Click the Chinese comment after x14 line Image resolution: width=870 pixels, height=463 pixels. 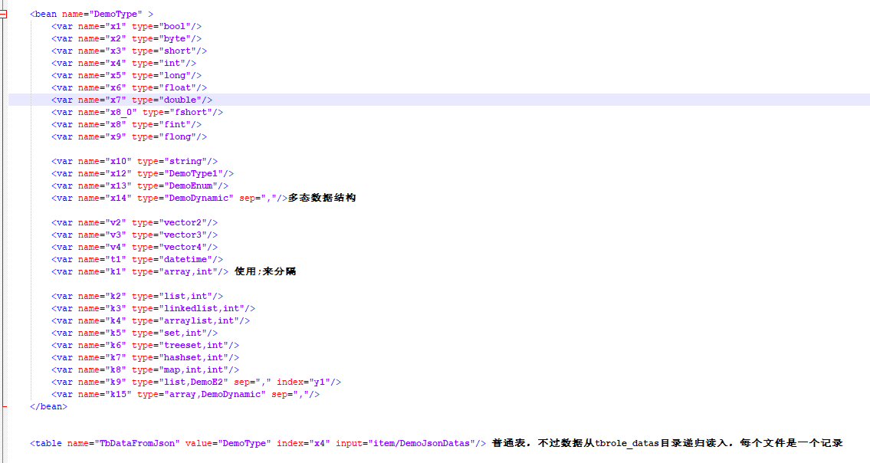pyautogui.click(x=321, y=198)
